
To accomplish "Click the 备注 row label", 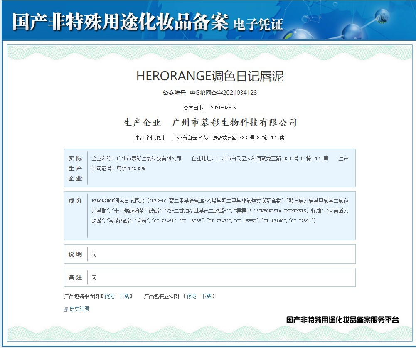I will (75, 278).
